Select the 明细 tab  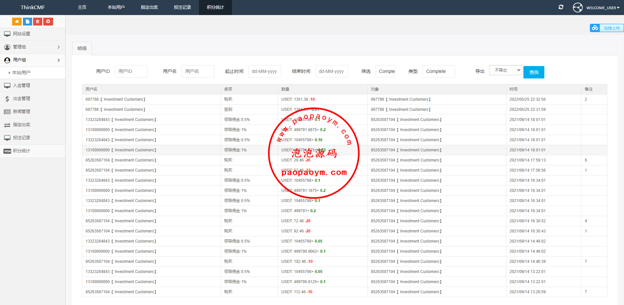[x=82, y=48]
